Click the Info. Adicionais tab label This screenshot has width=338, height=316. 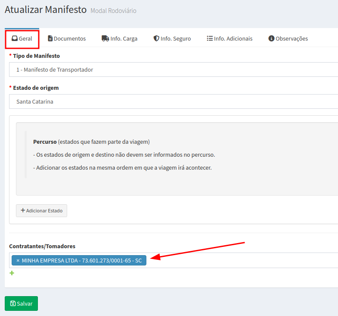click(233, 38)
